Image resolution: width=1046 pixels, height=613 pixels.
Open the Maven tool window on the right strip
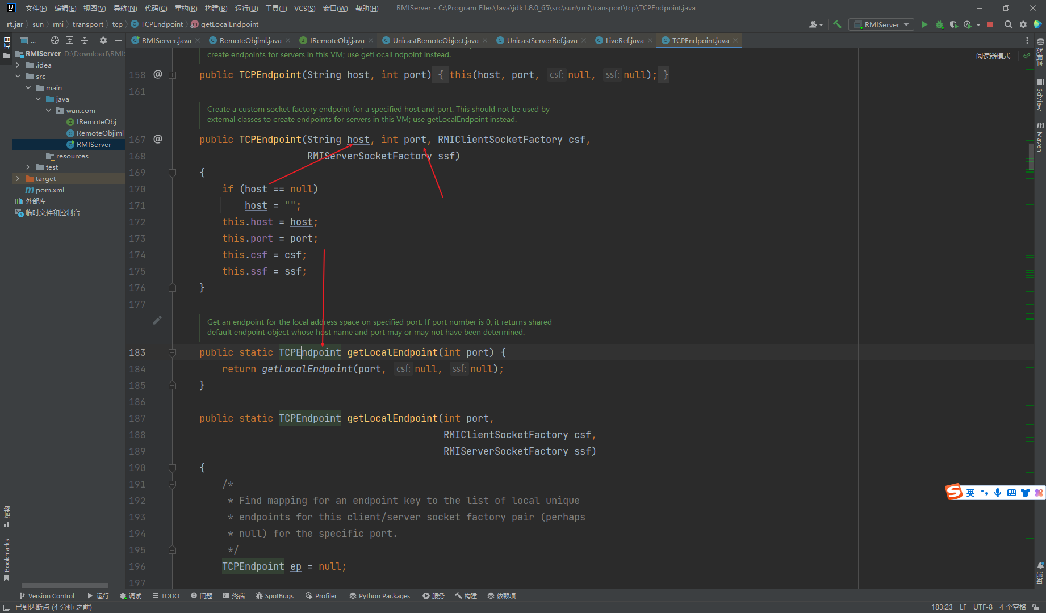tap(1040, 137)
